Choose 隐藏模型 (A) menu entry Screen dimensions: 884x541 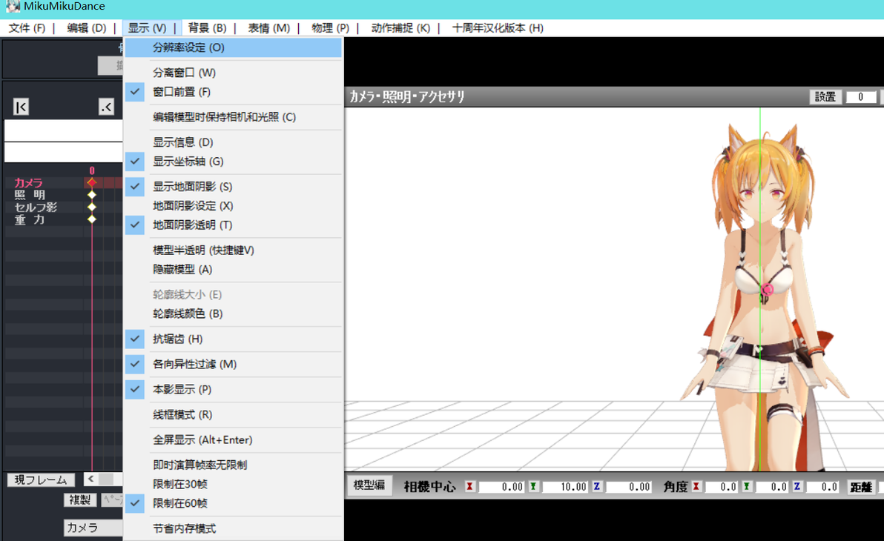click(234, 269)
